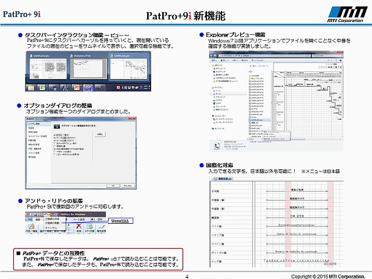Viewport: 372px width, 279px height.
Task: Open PowerPoint icon on the taskbar
Action: (77, 88)
